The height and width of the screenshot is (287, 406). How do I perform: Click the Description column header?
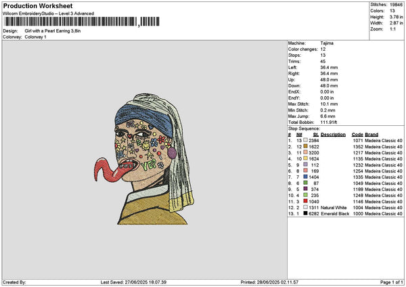(x=333, y=134)
